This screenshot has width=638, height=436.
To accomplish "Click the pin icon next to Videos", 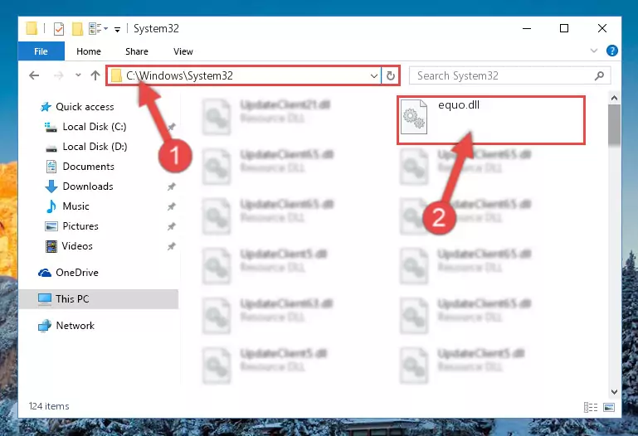I will 171,246.
